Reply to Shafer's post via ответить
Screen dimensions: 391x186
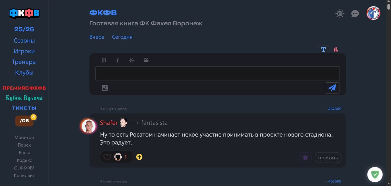point(328,158)
